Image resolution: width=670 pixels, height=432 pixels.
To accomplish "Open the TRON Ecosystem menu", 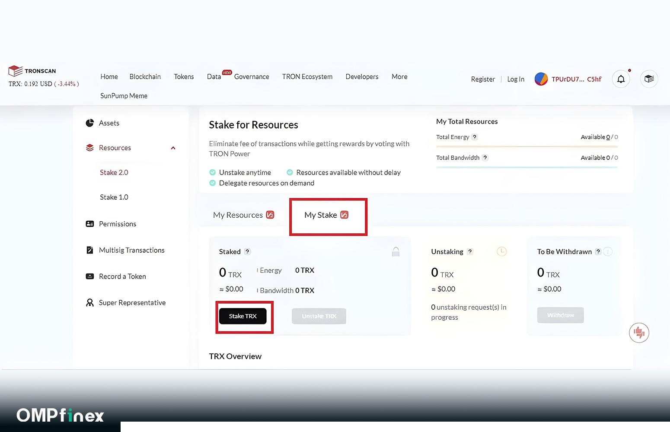I will click(307, 76).
